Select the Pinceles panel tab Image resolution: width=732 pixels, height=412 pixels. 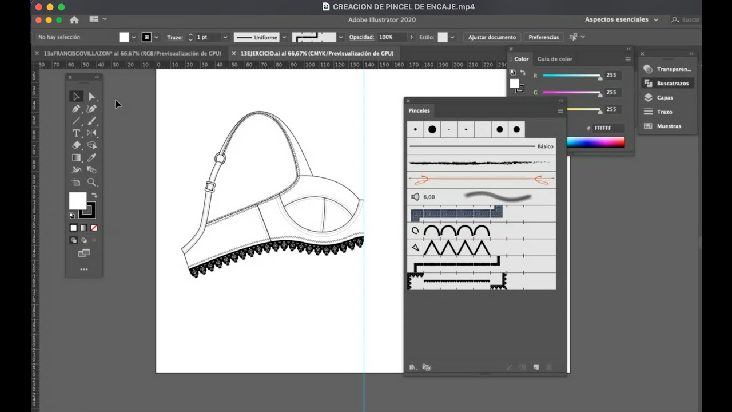tap(419, 110)
